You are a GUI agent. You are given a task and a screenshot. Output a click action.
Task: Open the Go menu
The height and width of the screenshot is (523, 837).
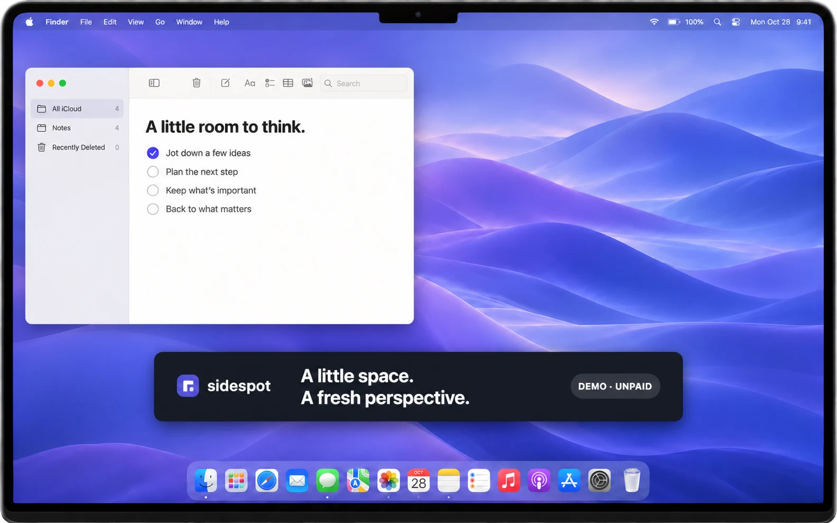tap(160, 22)
